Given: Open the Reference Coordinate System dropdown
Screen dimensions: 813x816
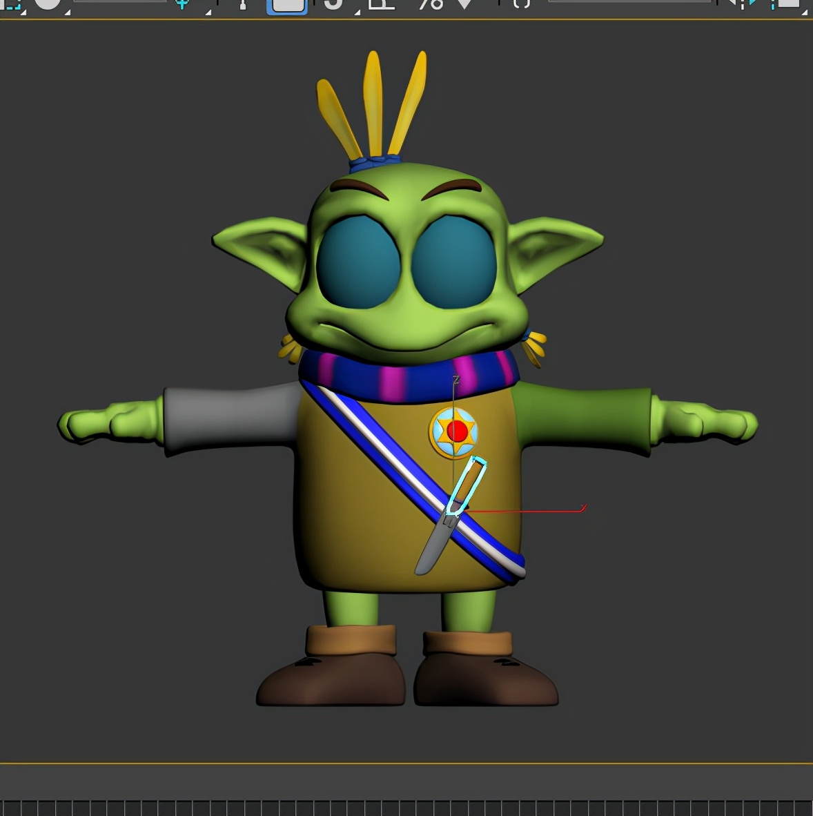Looking at the screenshot, I should [119, 2].
